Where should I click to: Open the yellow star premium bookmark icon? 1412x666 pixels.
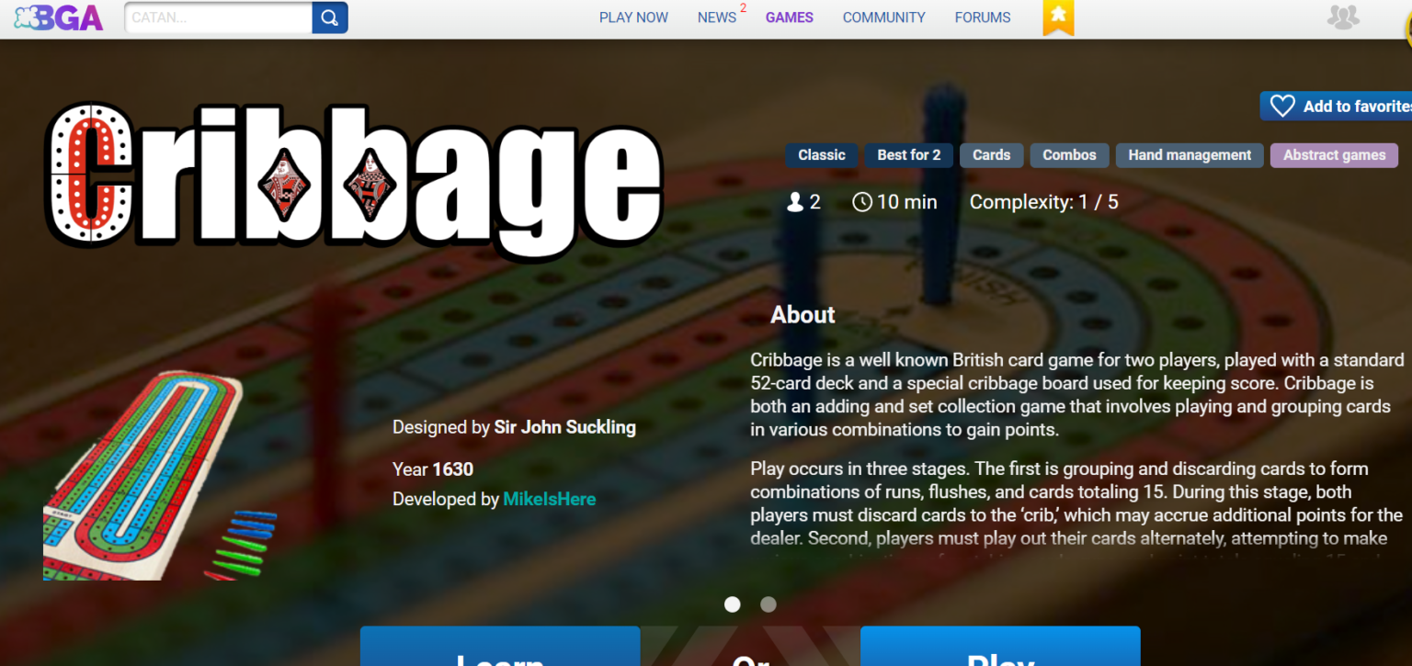1058,17
